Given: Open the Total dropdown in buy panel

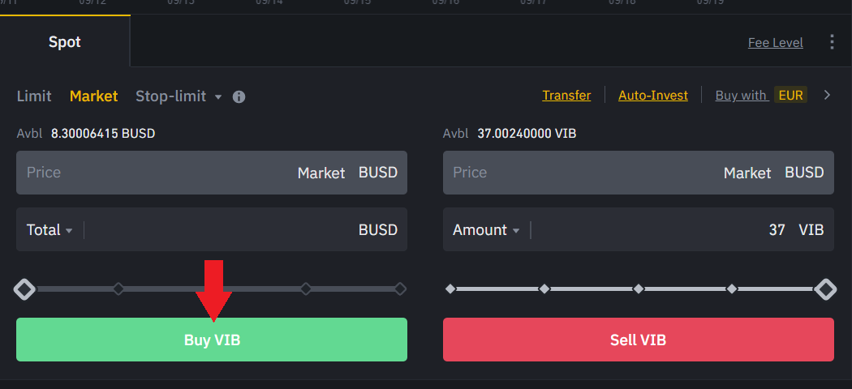Looking at the screenshot, I should [x=49, y=230].
